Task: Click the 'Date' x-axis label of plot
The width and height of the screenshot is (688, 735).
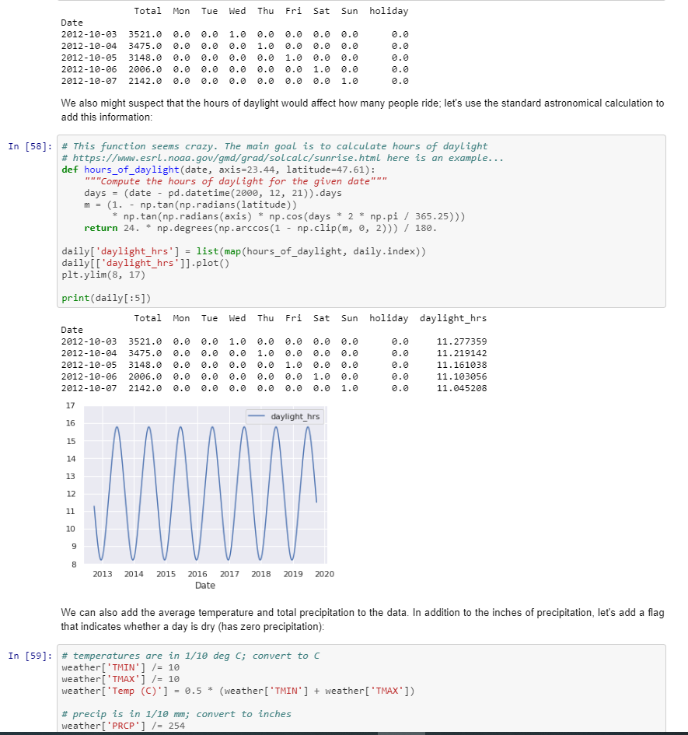Action: point(205,586)
